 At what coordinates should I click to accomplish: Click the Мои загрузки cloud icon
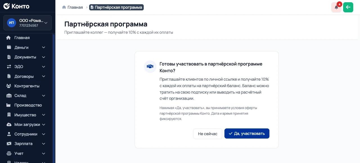(9, 124)
